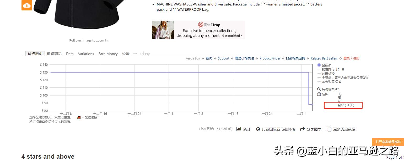Open 更多历史数据 via the copy icon
Viewport: 404px width, 161px height.
point(329,129)
